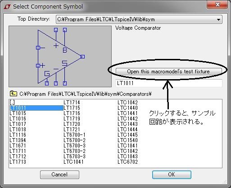Viewport: 231px width, 188px height.
Task: Pick the LT1711 entry
Action: point(18,151)
